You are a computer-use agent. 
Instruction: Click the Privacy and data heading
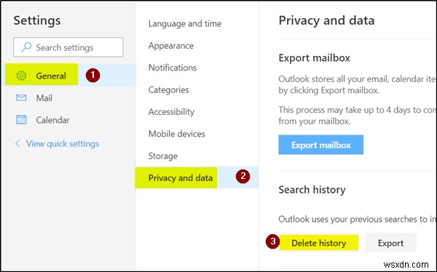click(326, 20)
